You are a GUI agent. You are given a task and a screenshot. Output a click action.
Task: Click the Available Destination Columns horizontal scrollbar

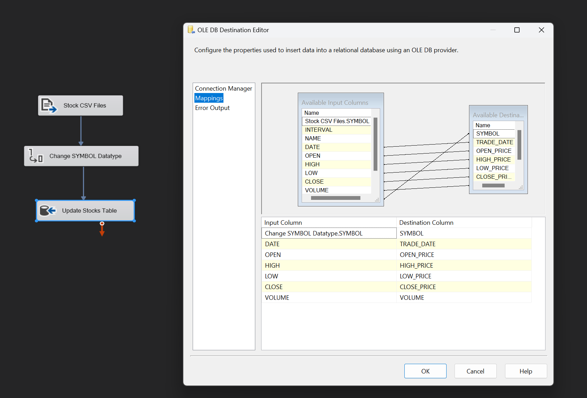click(493, 186)
